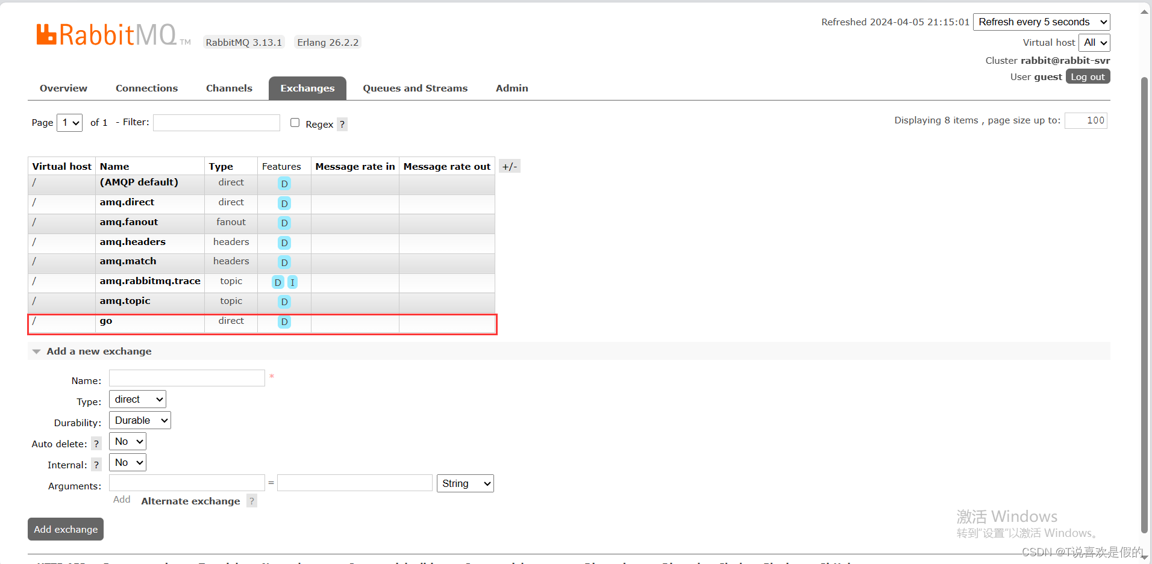The width and height of the screenshot is (1152, 564).
Task: Click the D badge of (AMQP default)
Action: [x=284, y=184]
